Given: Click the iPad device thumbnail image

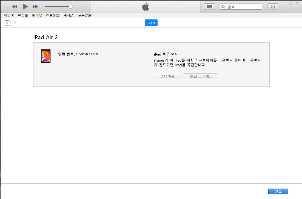Looking at the screenshot, I should point(46,56).
